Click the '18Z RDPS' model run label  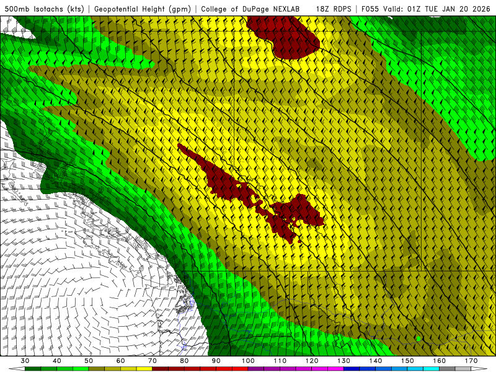click(x=334, y=9)
